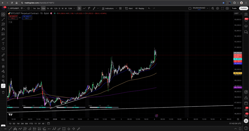This screenshot has height=131, width=249.
Task: Open the Indicators dialog
Action: coord(108,8)
